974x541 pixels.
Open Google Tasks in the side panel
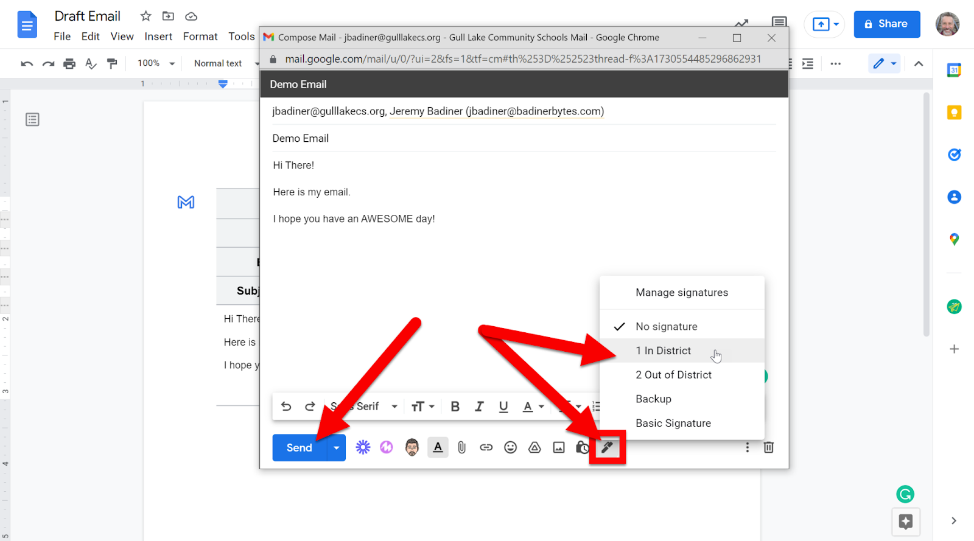click(x=954, y=155)
